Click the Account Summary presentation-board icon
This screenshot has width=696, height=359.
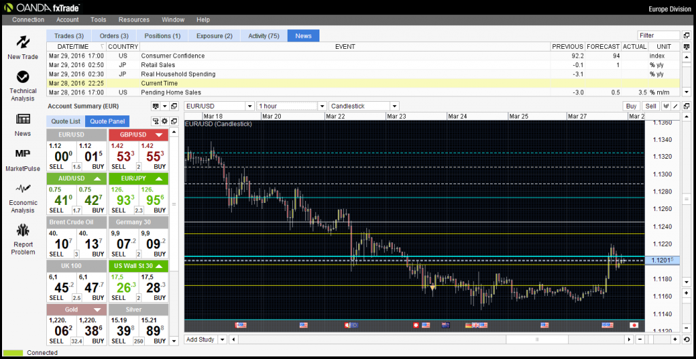tap(156, 107)
